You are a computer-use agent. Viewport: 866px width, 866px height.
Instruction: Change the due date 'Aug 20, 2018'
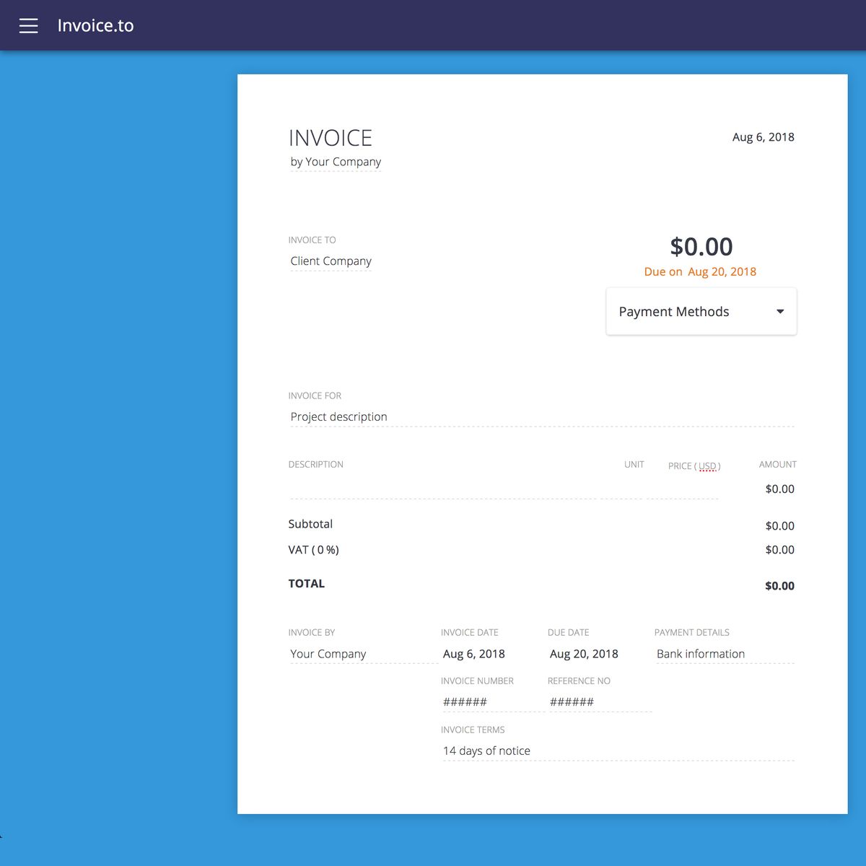(x=584, y=654)
